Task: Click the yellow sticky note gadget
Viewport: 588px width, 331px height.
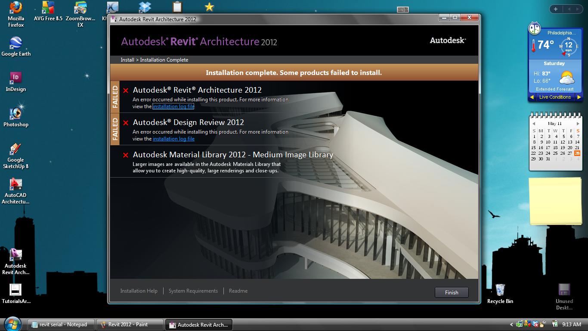Action: tap(555, 200)
